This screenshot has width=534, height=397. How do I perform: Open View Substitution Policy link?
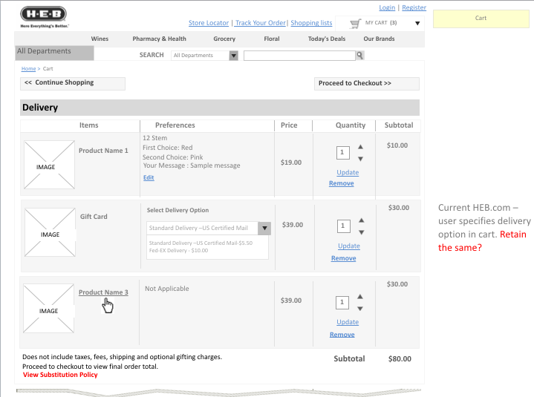[x=60, y=375]
